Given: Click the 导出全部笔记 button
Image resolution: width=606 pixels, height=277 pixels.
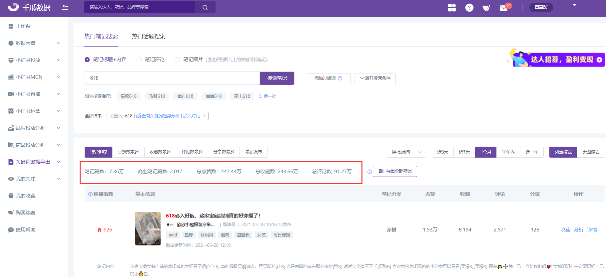Looking at the screenshot, I should click(395, 171).
